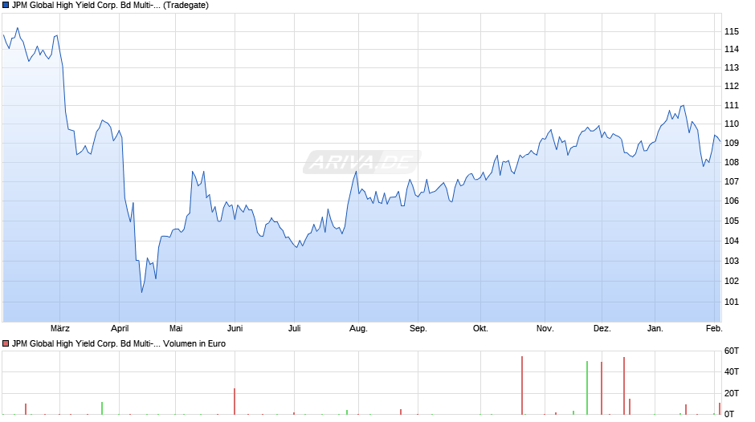Click the 106 price axis label
The width and height of the screenshot is (755, 422).
pos(732,201)
